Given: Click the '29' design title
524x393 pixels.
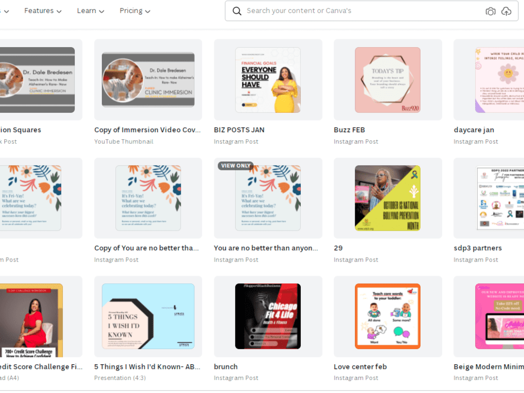Looking at the screenshot, I should coord(338,248).
